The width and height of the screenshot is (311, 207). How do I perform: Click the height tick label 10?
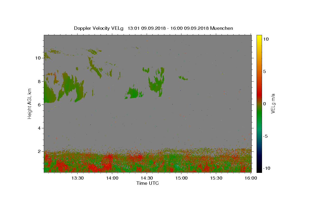click(38, 58)
